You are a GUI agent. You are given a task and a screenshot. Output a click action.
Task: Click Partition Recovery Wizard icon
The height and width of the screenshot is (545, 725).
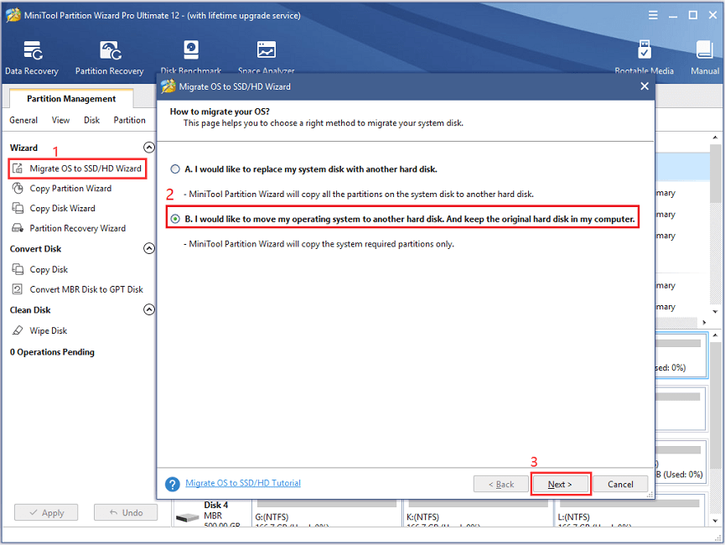18,228
